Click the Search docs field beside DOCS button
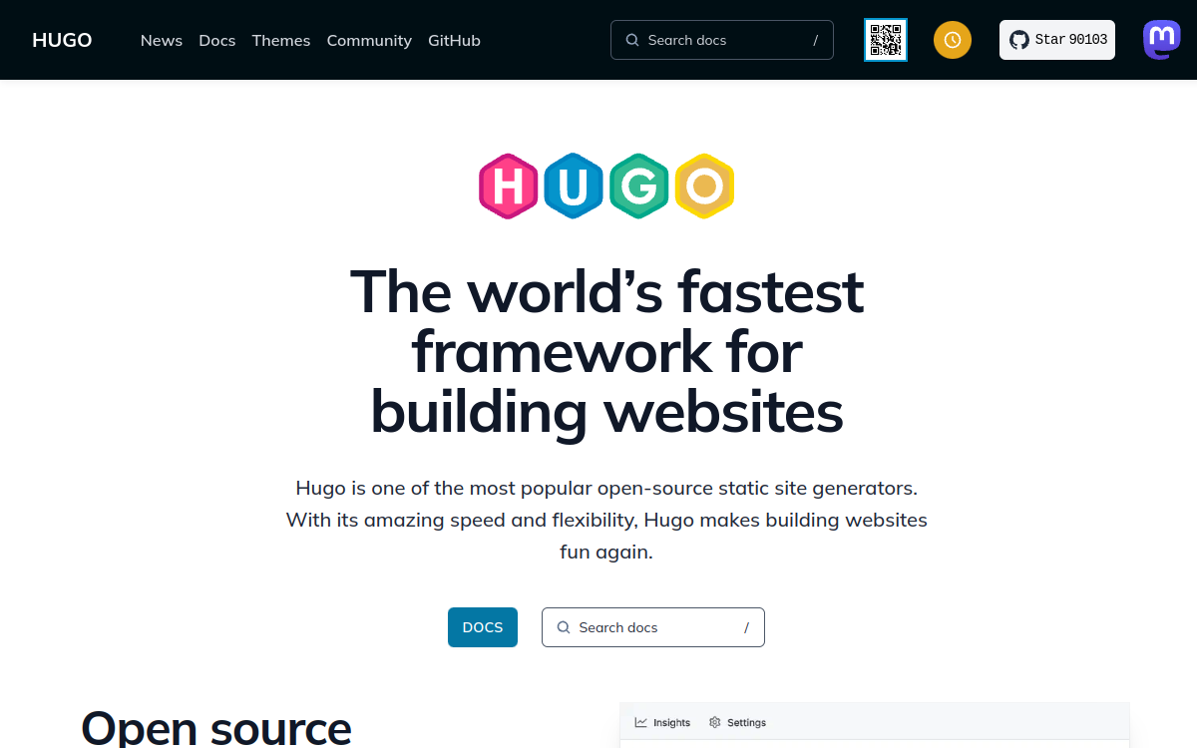This screenshot has height=748, width=1197. (653, 627)
